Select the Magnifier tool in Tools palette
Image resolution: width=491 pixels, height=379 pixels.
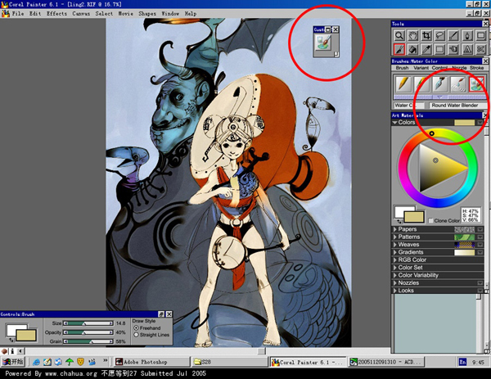pos(399,36)
